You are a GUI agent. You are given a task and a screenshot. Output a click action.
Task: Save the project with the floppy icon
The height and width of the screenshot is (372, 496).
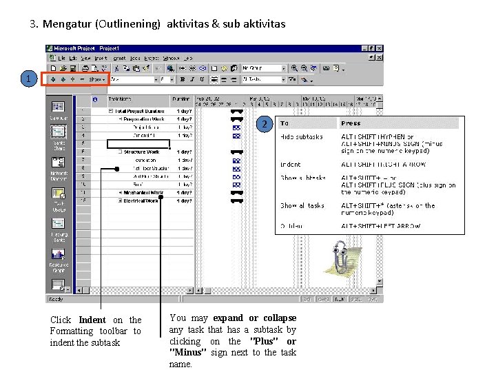73,68
